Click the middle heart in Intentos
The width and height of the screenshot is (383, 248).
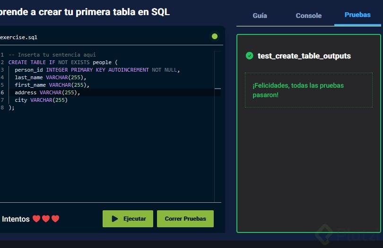click(x=46, y=219)
